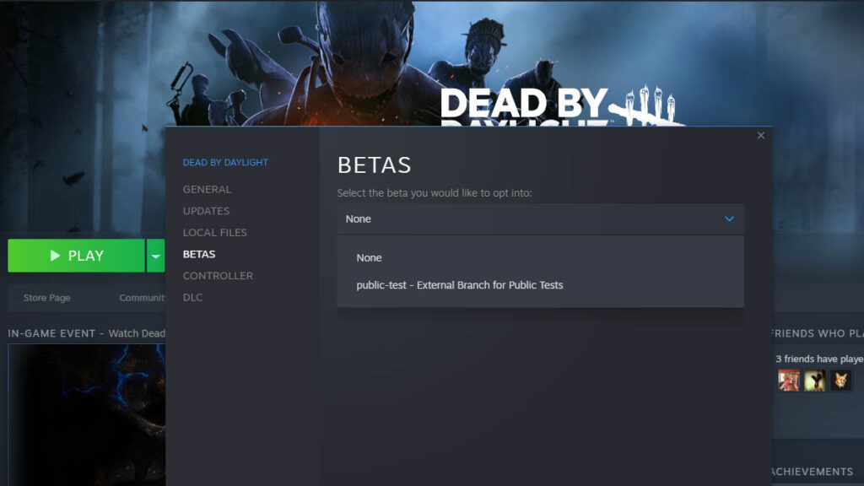The height and width of the screenshot is (486, 864).
Task: Open the DLC section
Action: pos(193,298)
